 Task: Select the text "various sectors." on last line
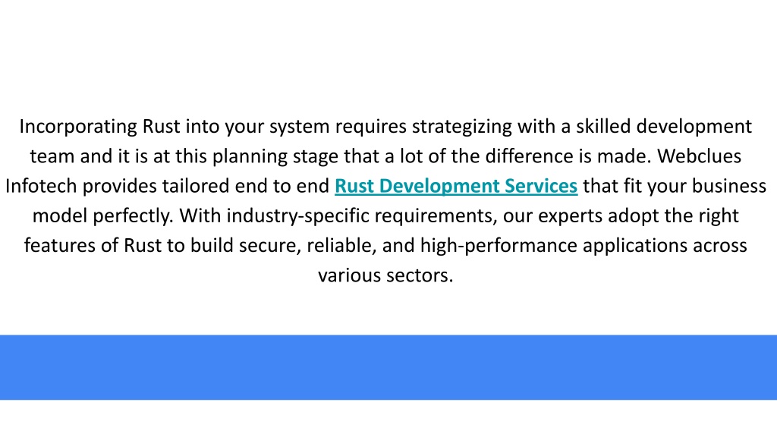pyautogui.click(x=385, y=275)
